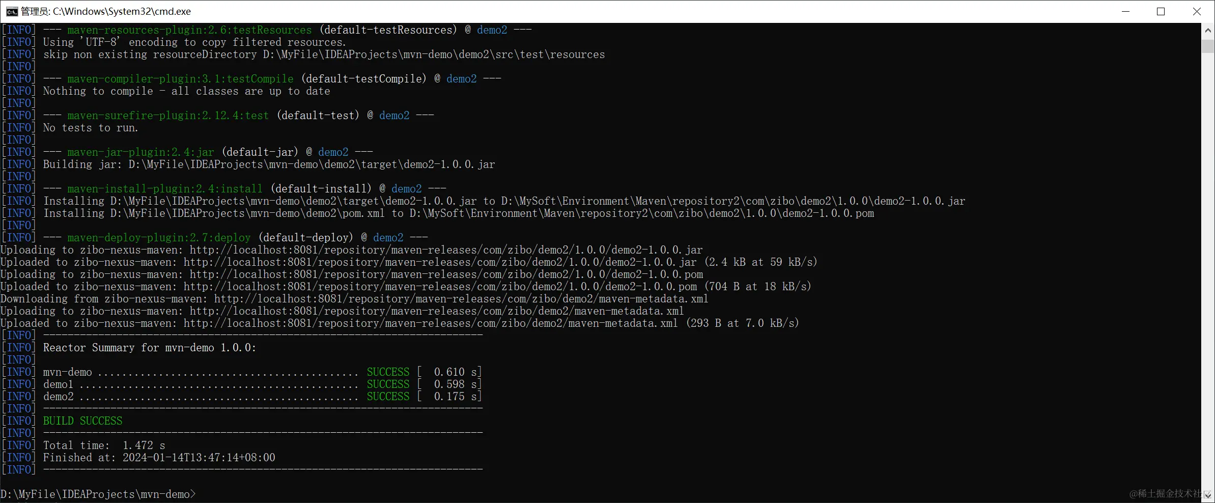1215x503 pixels.
Task: Click '(default-deploy)' execution label
Action: coord(306,238)
